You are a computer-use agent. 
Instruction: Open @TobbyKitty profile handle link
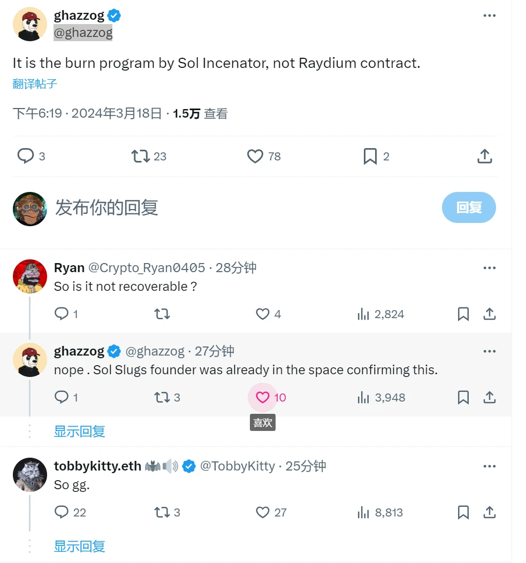(237, 466)
